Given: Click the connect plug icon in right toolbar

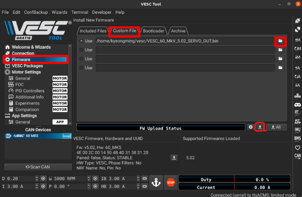Looking at the screenshot, I should tap(298, 20).
